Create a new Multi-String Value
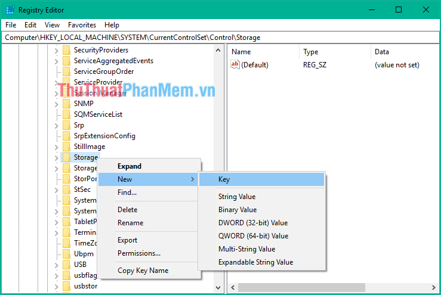441x295 pixels. pos(261,249)
